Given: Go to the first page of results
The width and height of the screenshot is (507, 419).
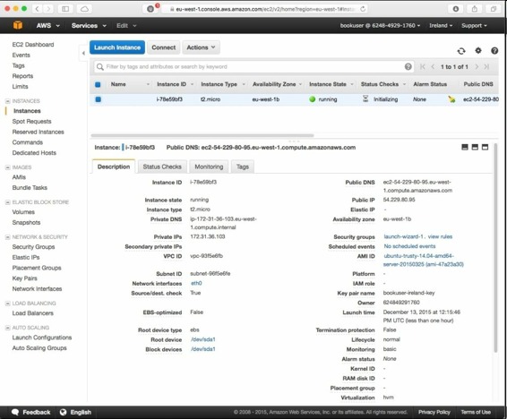Looking at the screenshot, I should tap(422, 66).
